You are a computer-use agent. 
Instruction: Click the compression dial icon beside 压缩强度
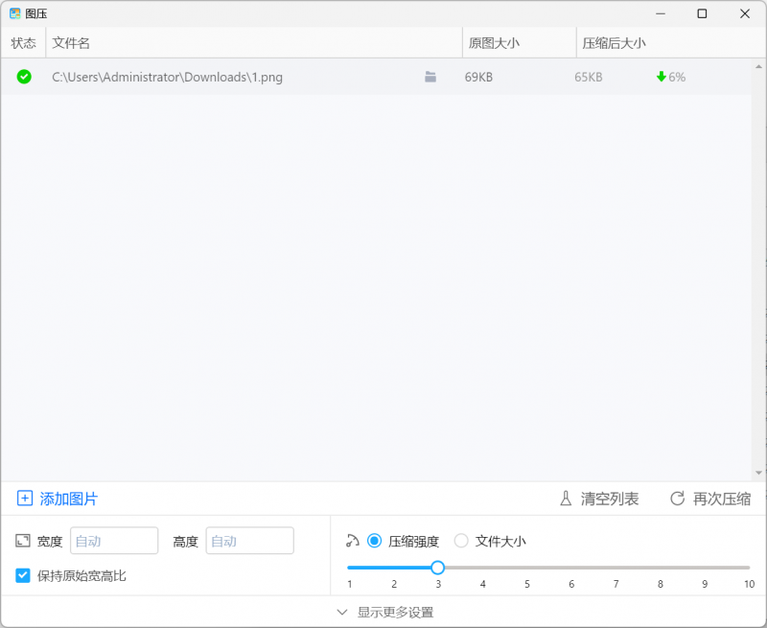tap(352, 540)
